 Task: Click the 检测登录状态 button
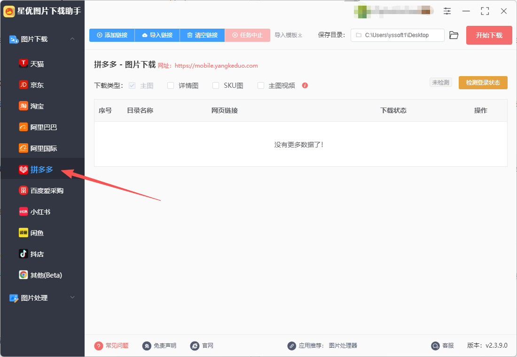[x=483, y=82]
